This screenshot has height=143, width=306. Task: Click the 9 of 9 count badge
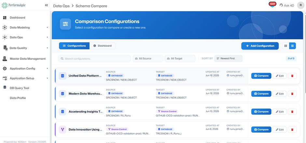pos(291,58)
